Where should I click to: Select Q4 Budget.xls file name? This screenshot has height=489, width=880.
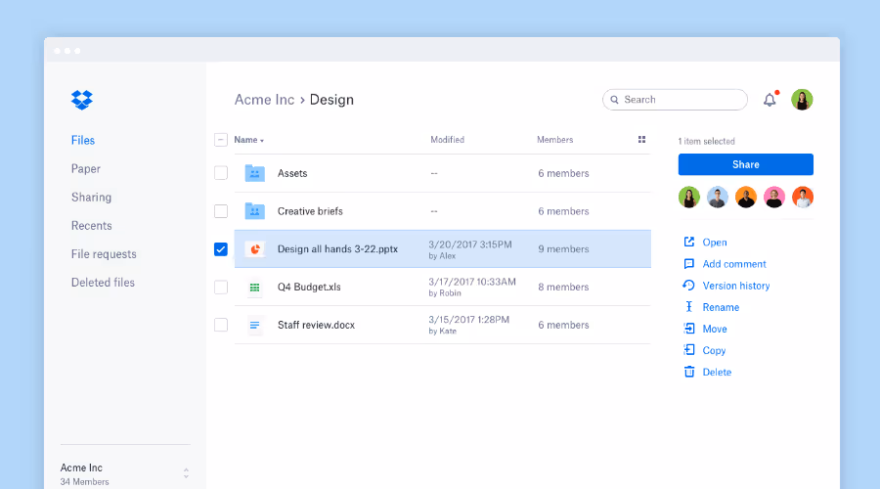(x=309, y=287)
